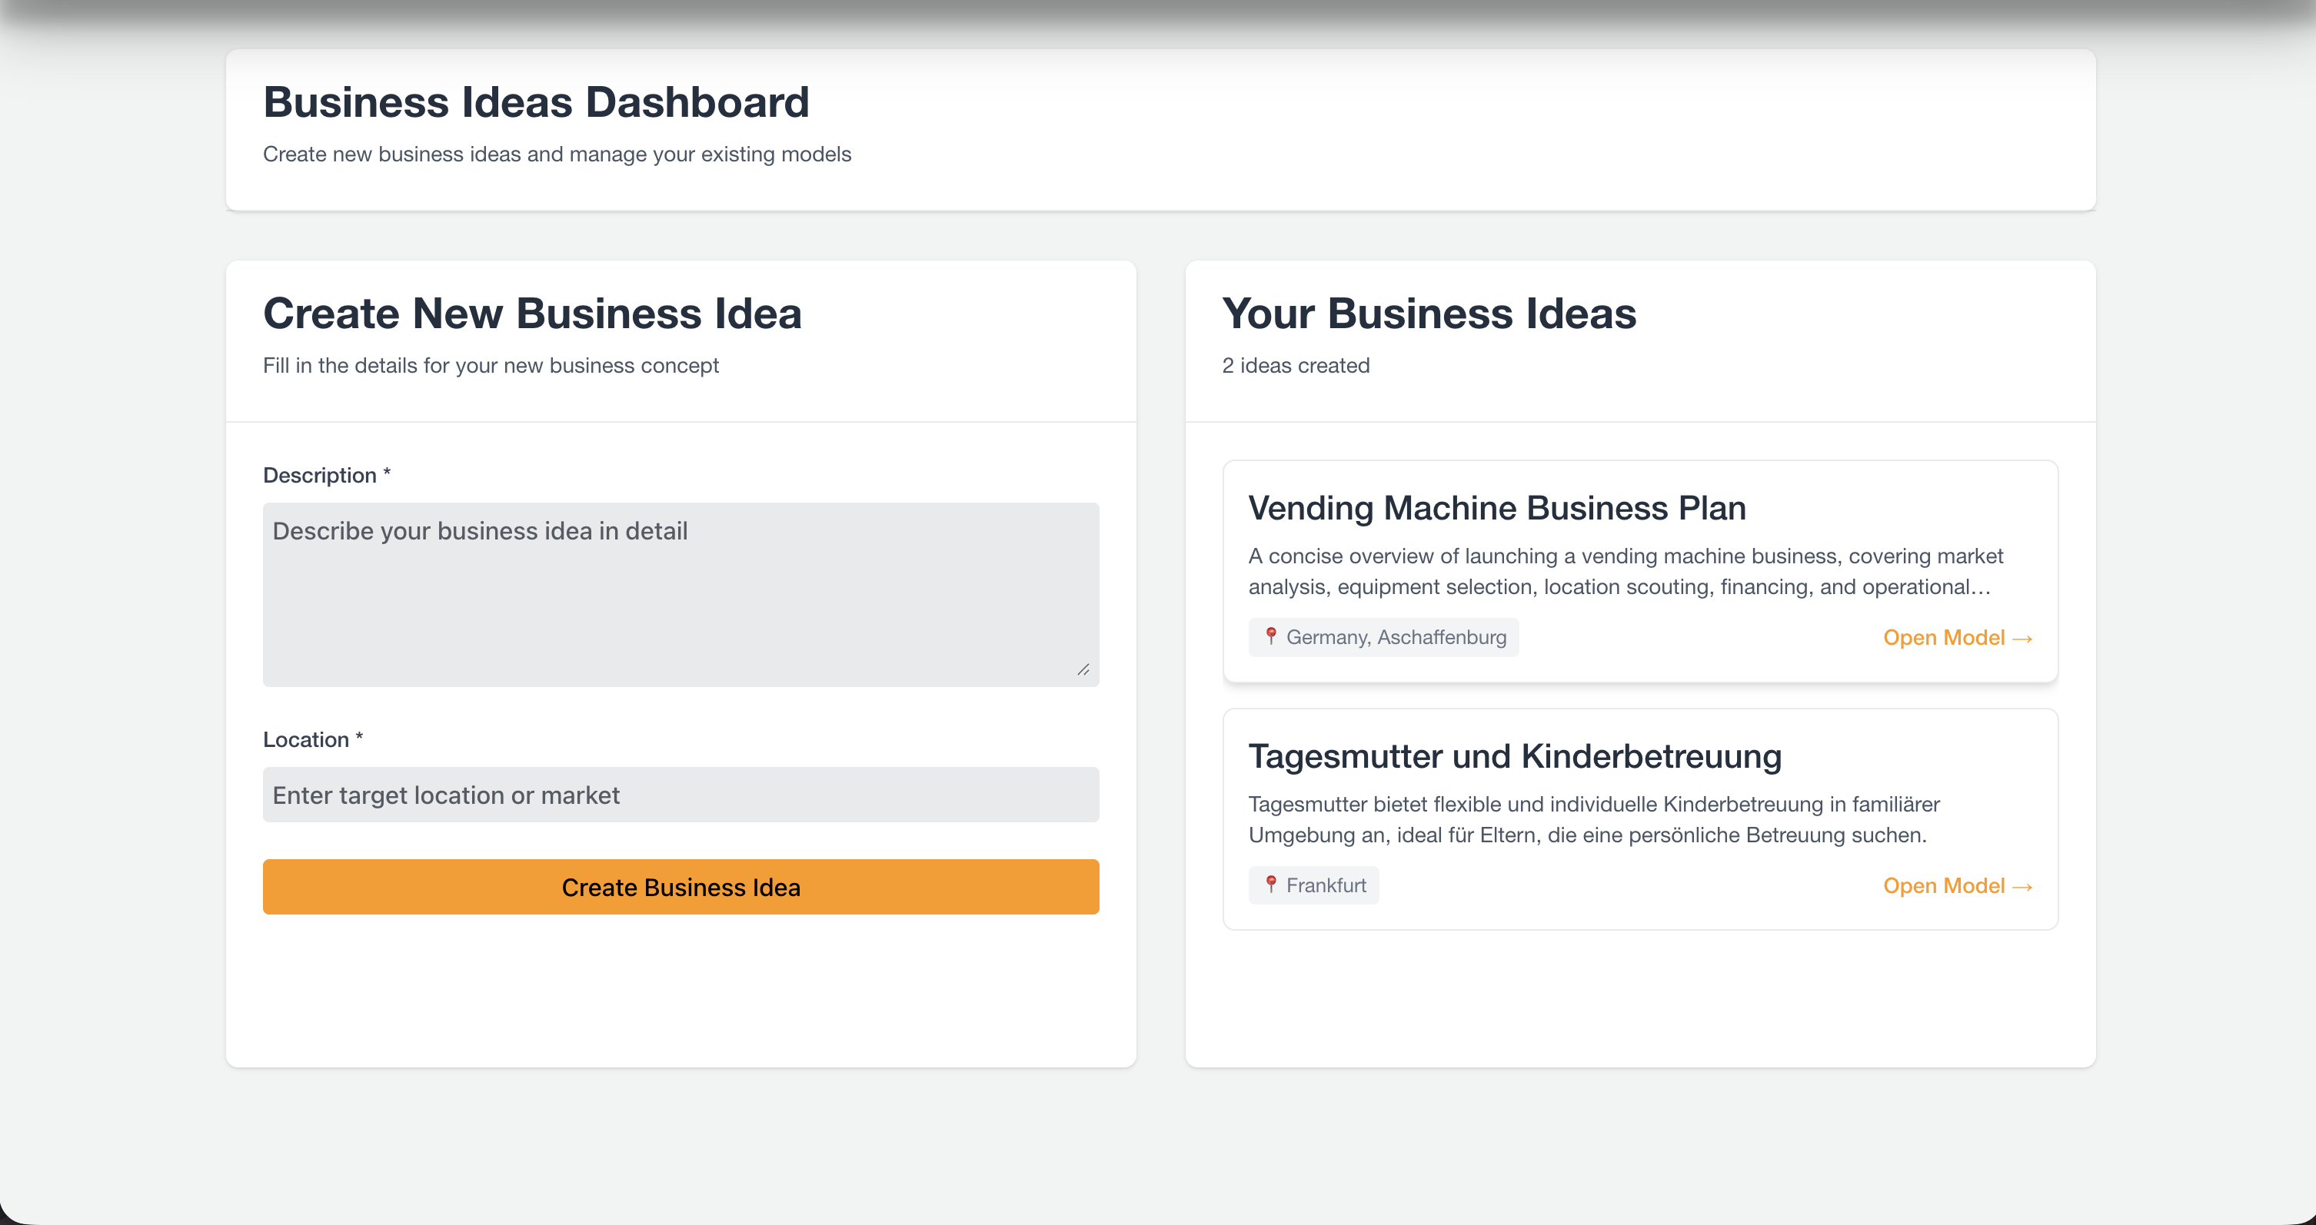The image size is (2316, 1225).
Task: Click the pin icon next to Frankfurt
Action: pyautogui.click(x=1270, y=885)
